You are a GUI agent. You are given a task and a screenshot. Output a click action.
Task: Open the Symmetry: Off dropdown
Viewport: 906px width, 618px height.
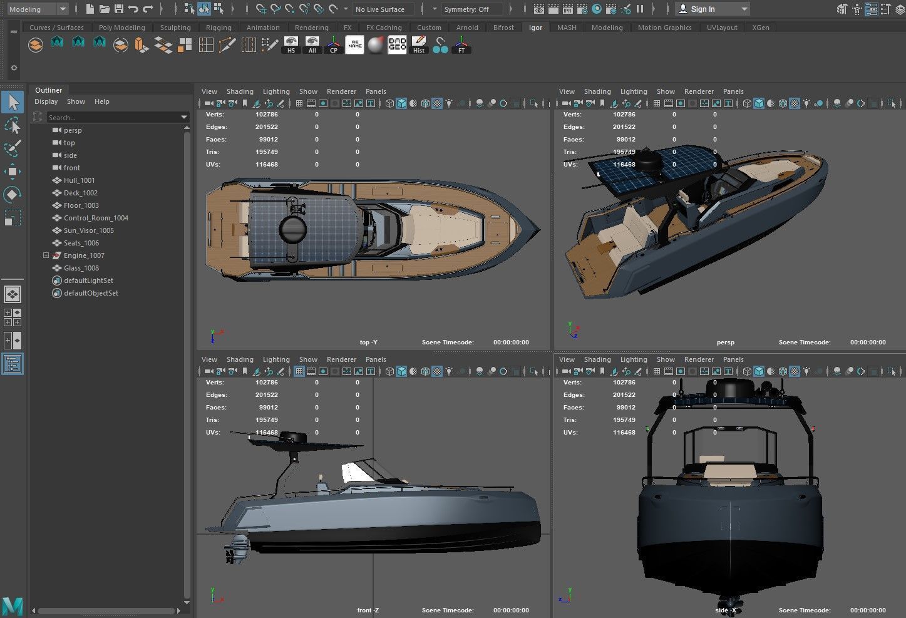tap(472, 9)
